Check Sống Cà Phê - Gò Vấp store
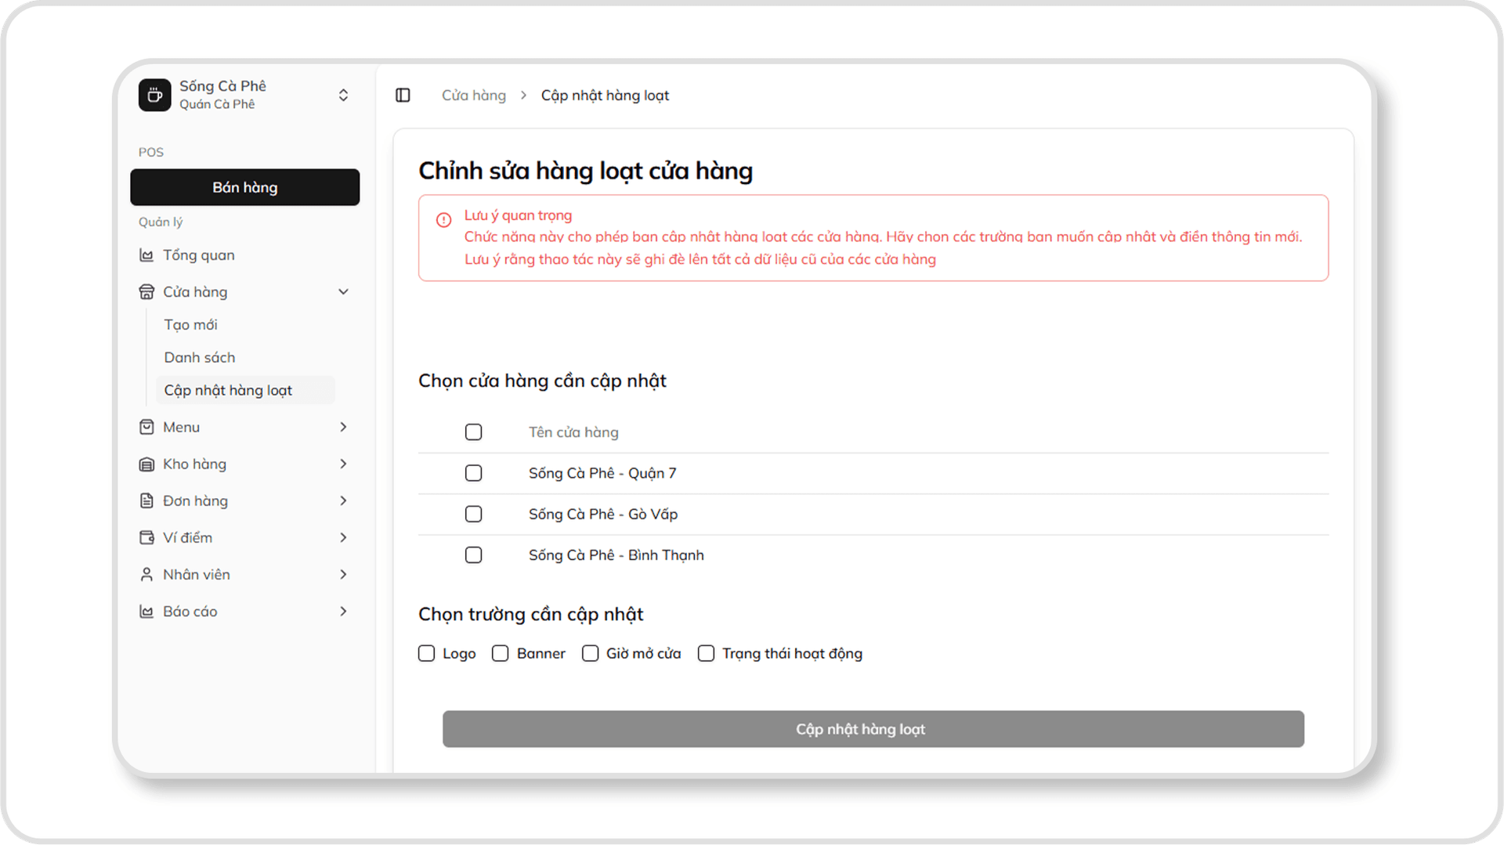1504x845 pixels. click(x=473, y=514)
